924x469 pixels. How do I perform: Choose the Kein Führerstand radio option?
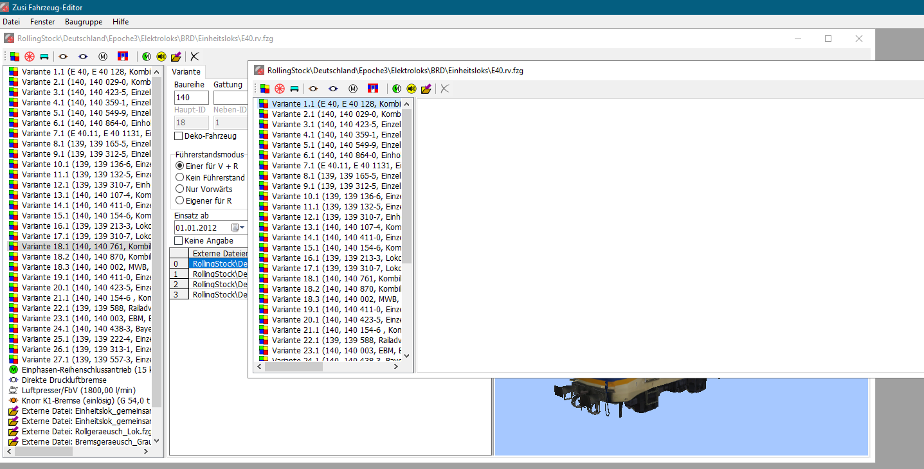coord(180,178)
